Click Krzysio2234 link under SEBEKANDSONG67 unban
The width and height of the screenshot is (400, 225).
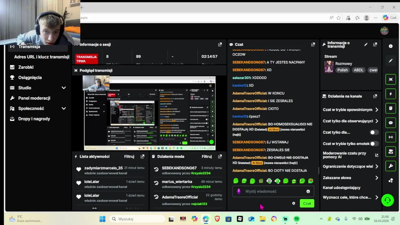pyautogui.click(x=201, y=173)
